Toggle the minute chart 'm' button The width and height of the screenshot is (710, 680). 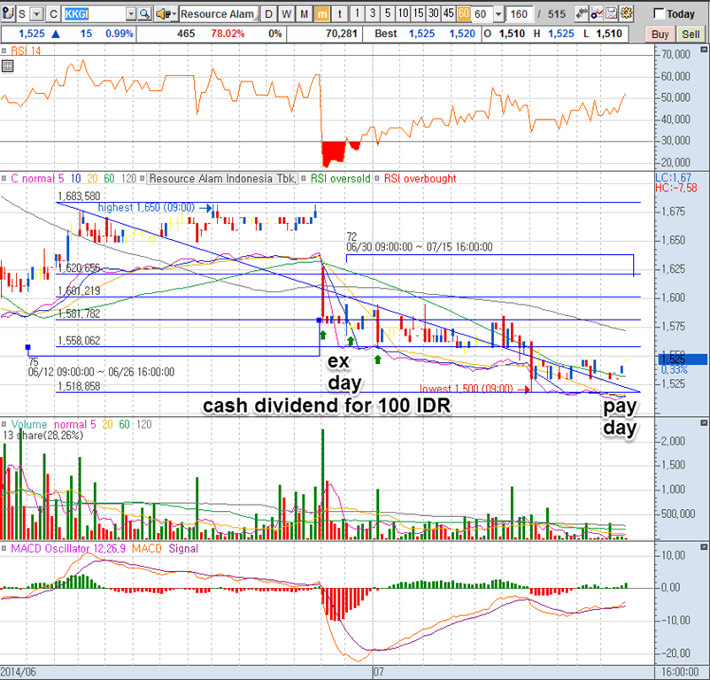tap(322, 14)
